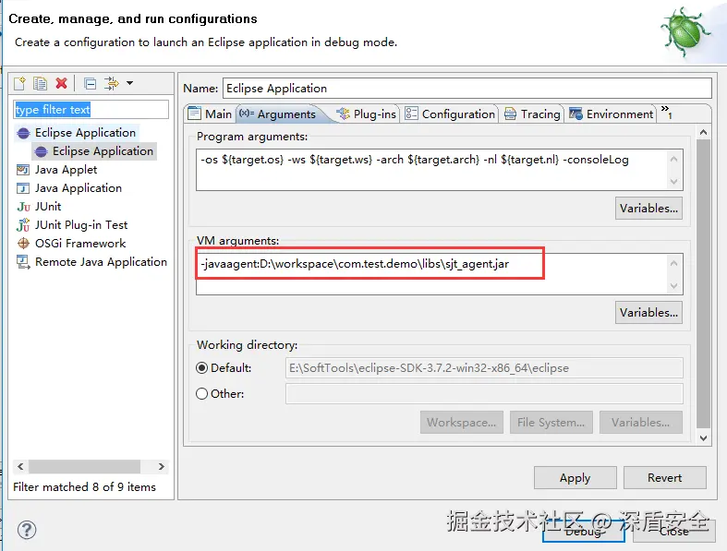
Task: Click the type filter text field
Action: coord(91,110)
